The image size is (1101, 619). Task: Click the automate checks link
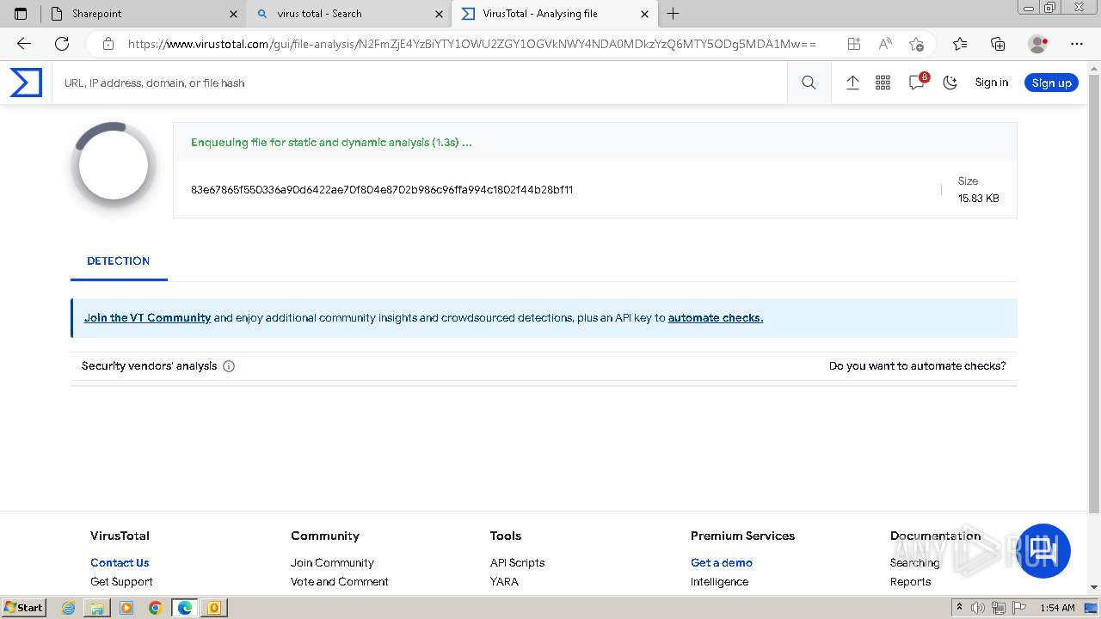715,318
